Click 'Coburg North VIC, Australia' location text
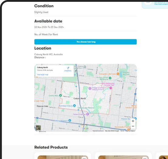The width and height of the screenshot is (168, 159). 48,54
